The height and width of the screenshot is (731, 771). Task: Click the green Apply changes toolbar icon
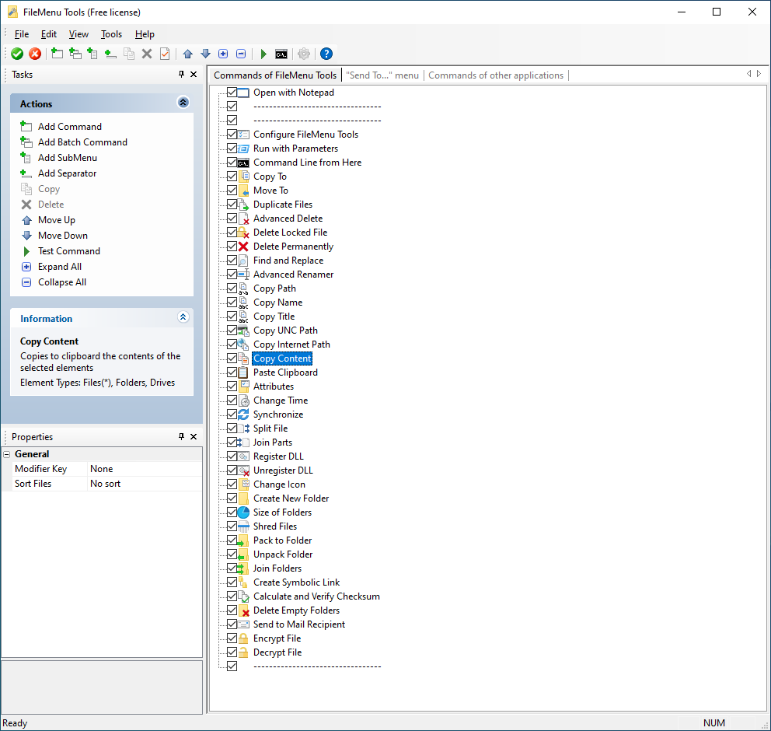(17, 54)
